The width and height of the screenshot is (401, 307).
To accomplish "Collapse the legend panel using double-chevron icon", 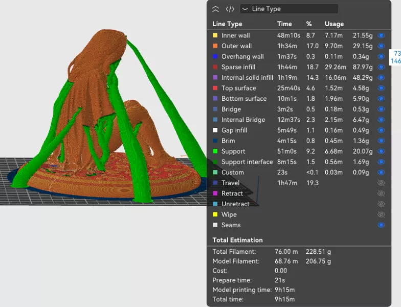I will point(215,9).
